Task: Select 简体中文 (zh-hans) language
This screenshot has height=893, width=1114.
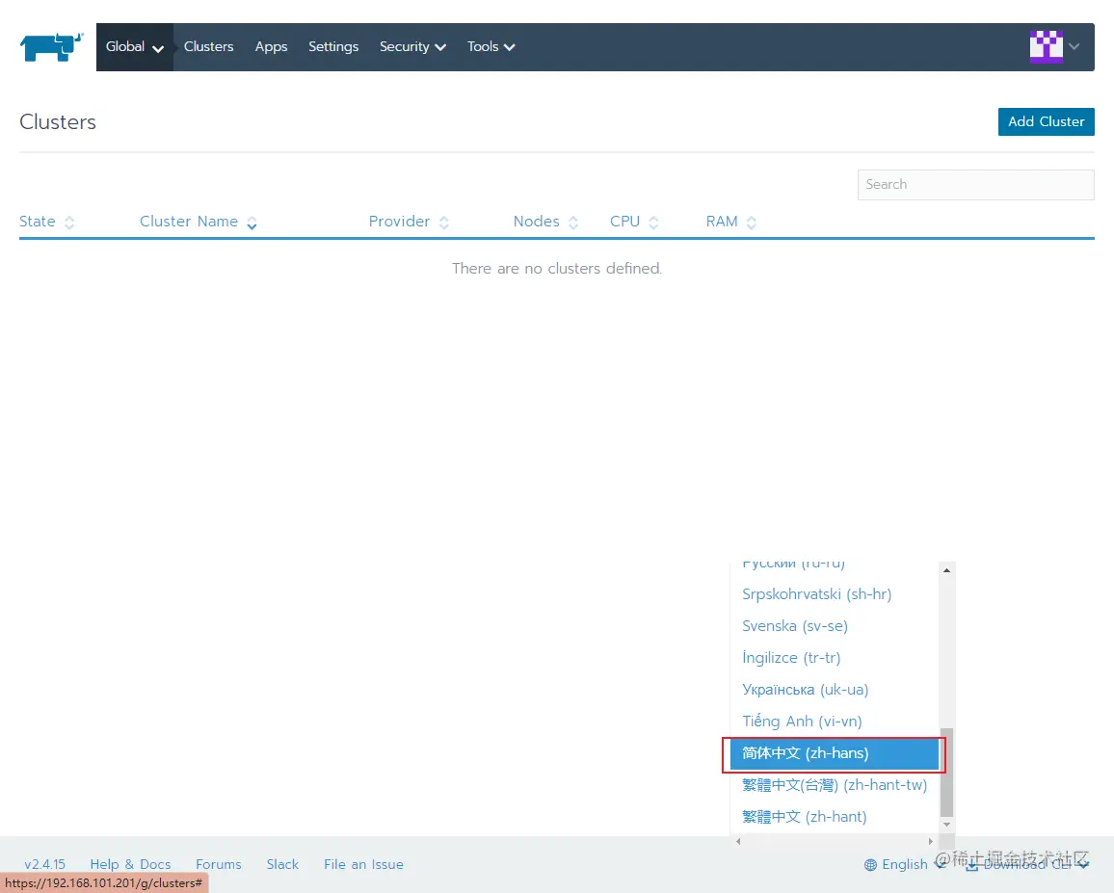Action: (x=835, y=753)
